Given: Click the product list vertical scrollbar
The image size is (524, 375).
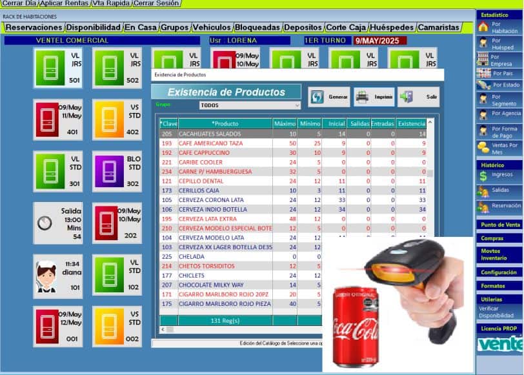Looking at the screenshot, I should [x=430, y=174].
